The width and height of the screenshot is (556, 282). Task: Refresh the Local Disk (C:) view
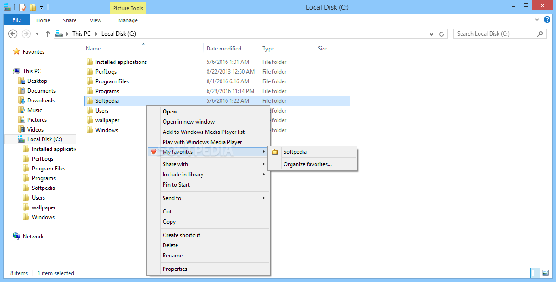point(442,34)
